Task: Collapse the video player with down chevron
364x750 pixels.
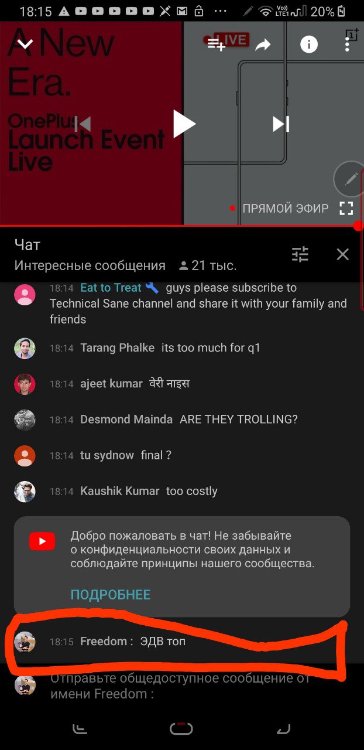Action: click(25, 44)
